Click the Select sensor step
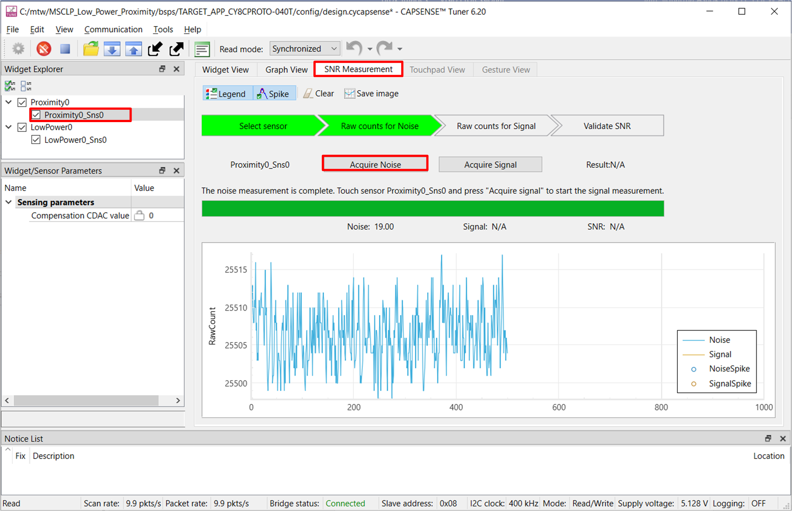The width and height of the screenshot is (792, 511). coord(263,126)
